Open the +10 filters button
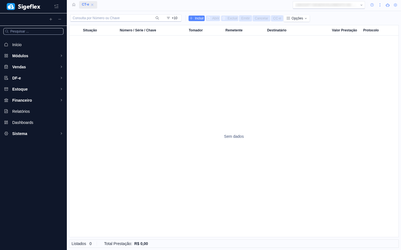Image resolution: width=401 pixels, height=250 pixels. [x=172, y=18]
